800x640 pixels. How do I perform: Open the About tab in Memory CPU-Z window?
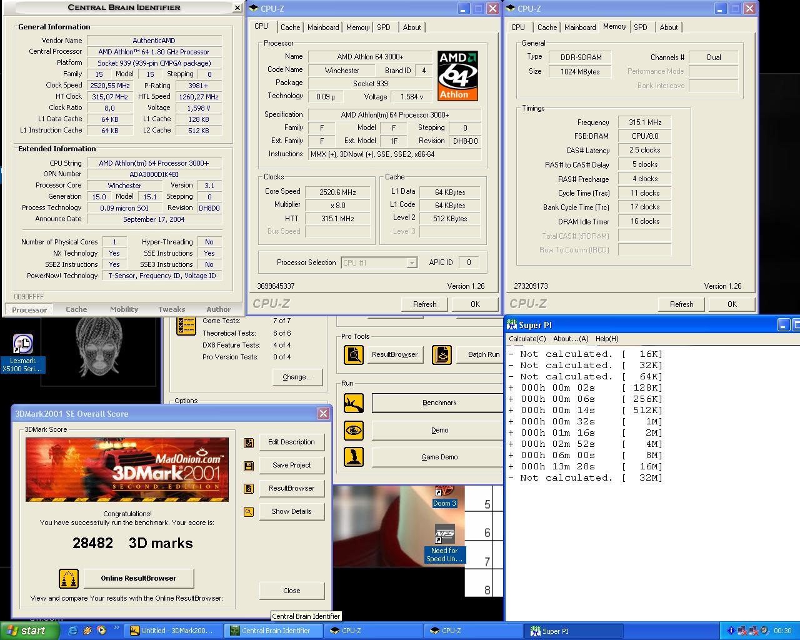[669, 27]
